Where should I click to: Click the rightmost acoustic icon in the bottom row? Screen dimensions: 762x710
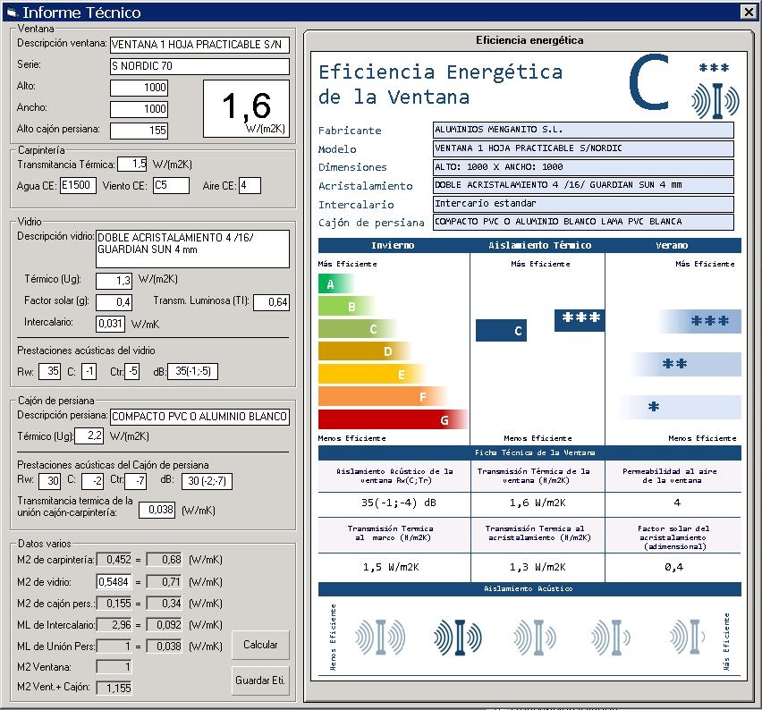(x=693, y=638)
